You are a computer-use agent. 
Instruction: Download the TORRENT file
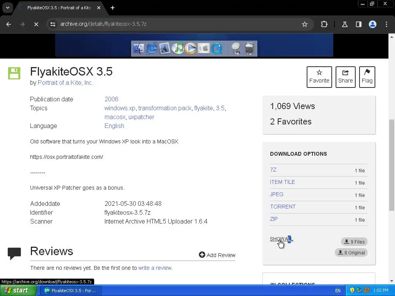[x=283, y=207]
